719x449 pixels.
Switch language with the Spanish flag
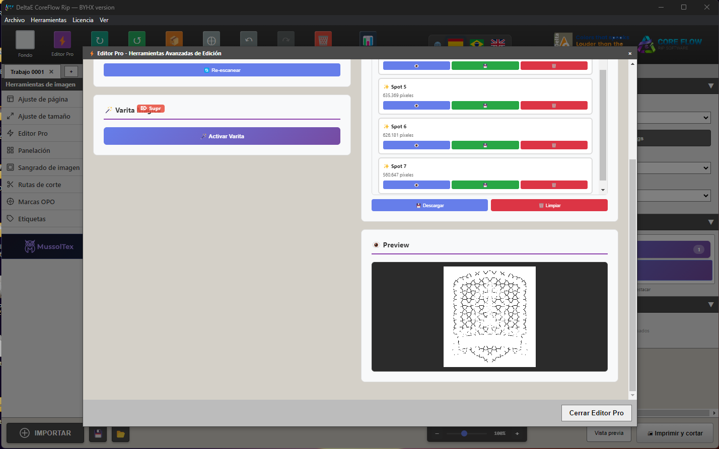pyautogui.click(x=456, y=43)
